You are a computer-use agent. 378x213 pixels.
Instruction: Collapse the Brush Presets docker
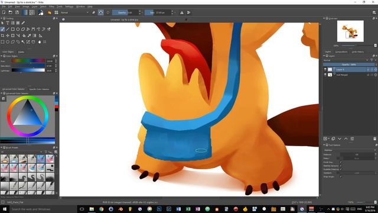point(1,147)
